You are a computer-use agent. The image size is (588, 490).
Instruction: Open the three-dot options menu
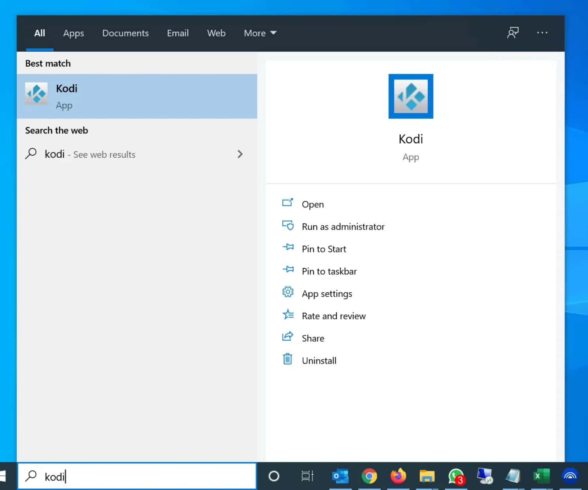(542, 33)
